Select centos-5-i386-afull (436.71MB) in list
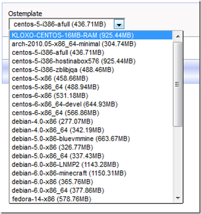 (91, 53)
